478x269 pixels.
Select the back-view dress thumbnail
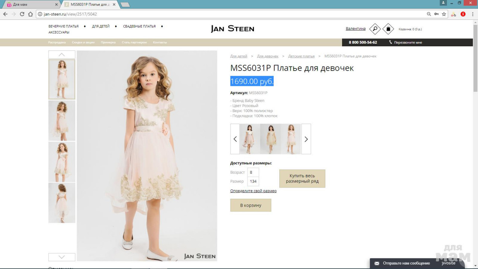pyautogui.click(x=62, y=203)
